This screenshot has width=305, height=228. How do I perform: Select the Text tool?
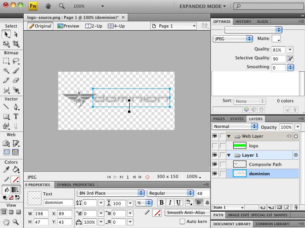16,116
